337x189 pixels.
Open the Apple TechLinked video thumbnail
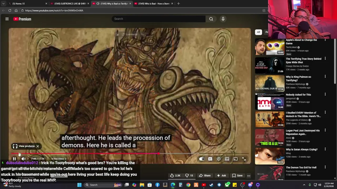tap(270, 47)
